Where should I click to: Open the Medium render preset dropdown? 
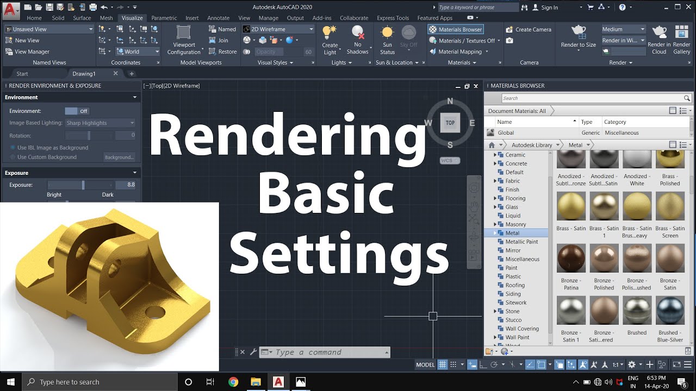click(623, 29)
